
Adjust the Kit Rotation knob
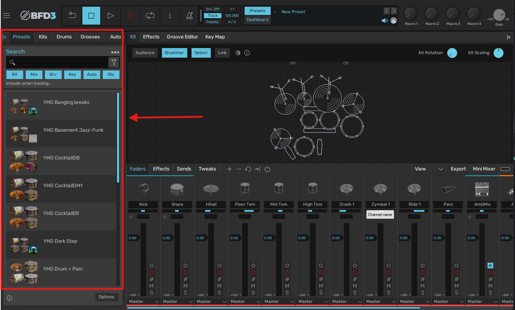pyautogui.click(x=452, y=53)
